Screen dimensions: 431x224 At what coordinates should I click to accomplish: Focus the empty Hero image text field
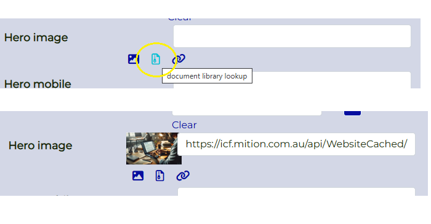pyautogui.click(x=292, y=36)
